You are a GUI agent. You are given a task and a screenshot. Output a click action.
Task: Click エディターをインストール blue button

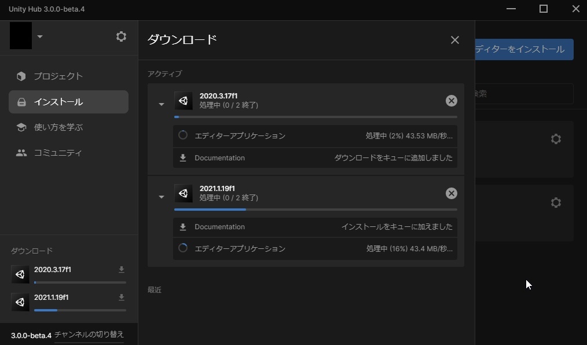coord(524,49)
